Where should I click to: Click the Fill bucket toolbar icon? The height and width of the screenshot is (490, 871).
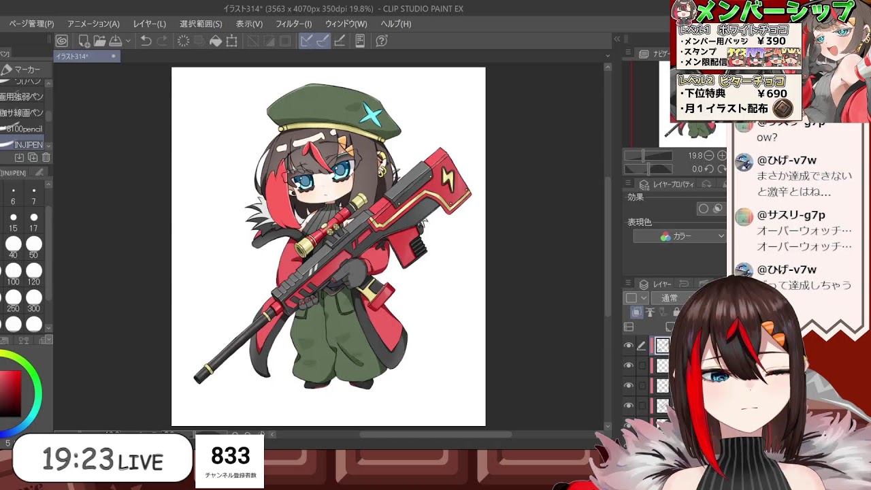pos(216,41)
